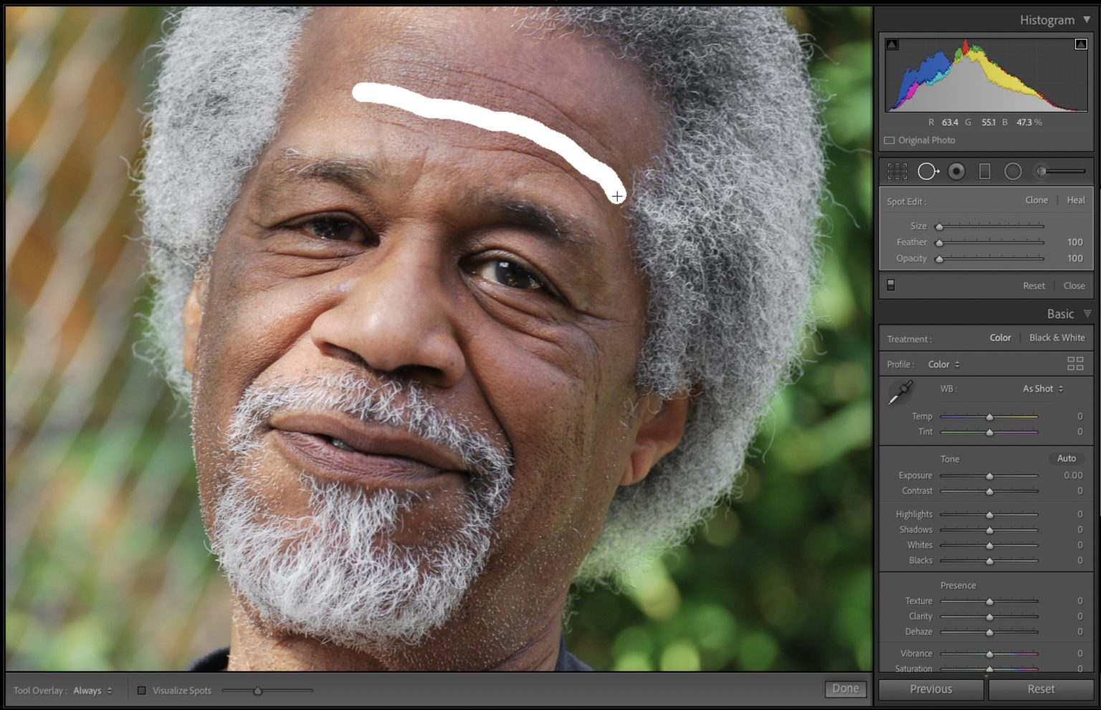This screenshot has height=710, width=1101.
Task: Switch Treatment to Black & White
Action: tap(1057, 337)
